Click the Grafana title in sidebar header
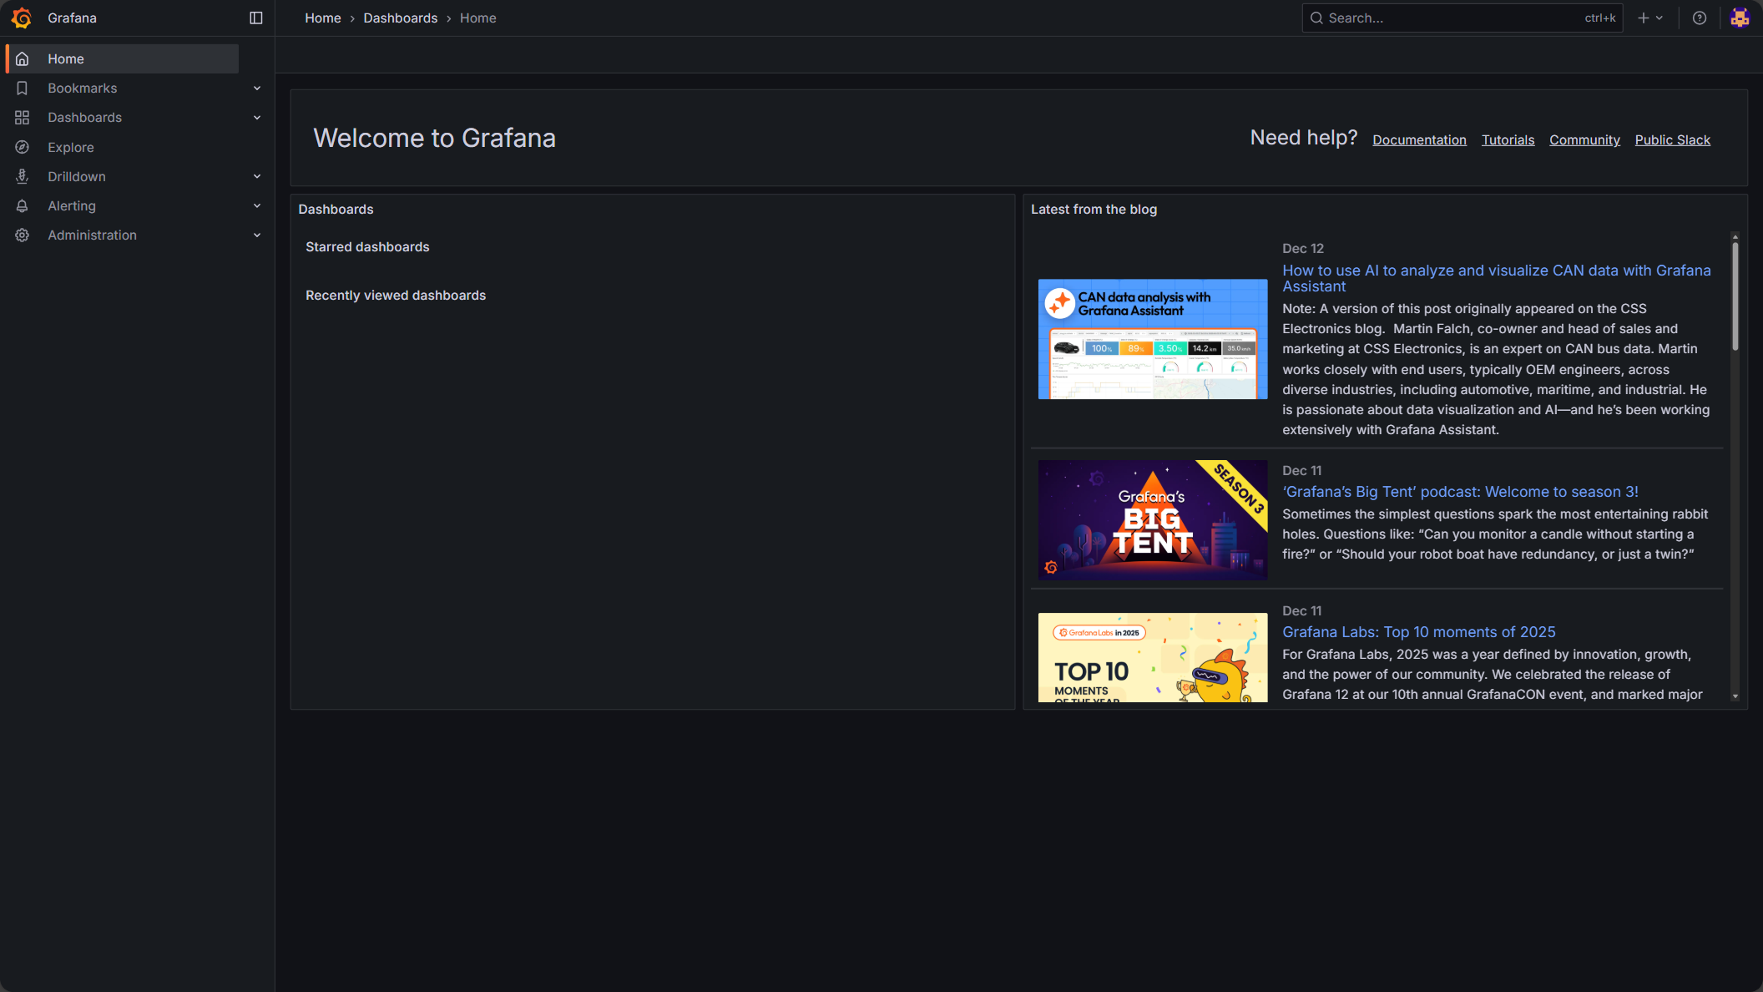The height and width of the screenshot is (992, 1763). coord(72,18)
